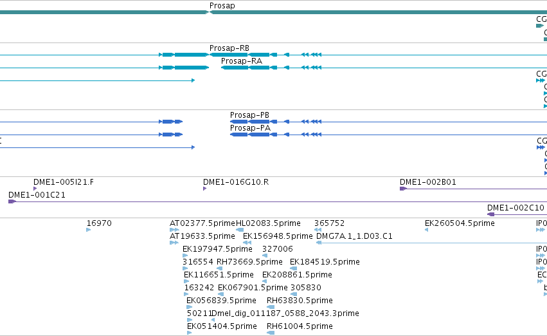The width and height of the screenshot is (547, 336).
Task: Click the EK208861.5prime arrow glyph
Action: pyautogui.click(x=264, y=281)
